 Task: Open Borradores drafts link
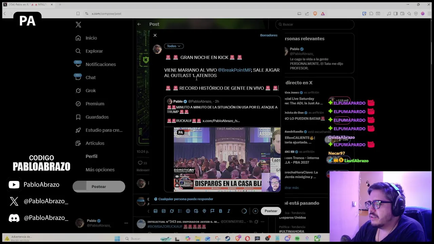click(269, 35)
